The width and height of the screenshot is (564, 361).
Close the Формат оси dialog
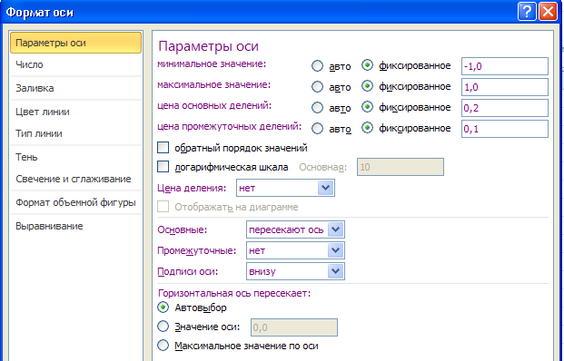point(548,12)
